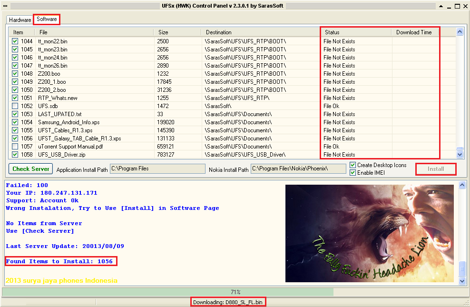Uncheck item 1046 tt_mon24.bin
The height and width of the screenshot is (307, 470).
[x=15, y=57]
